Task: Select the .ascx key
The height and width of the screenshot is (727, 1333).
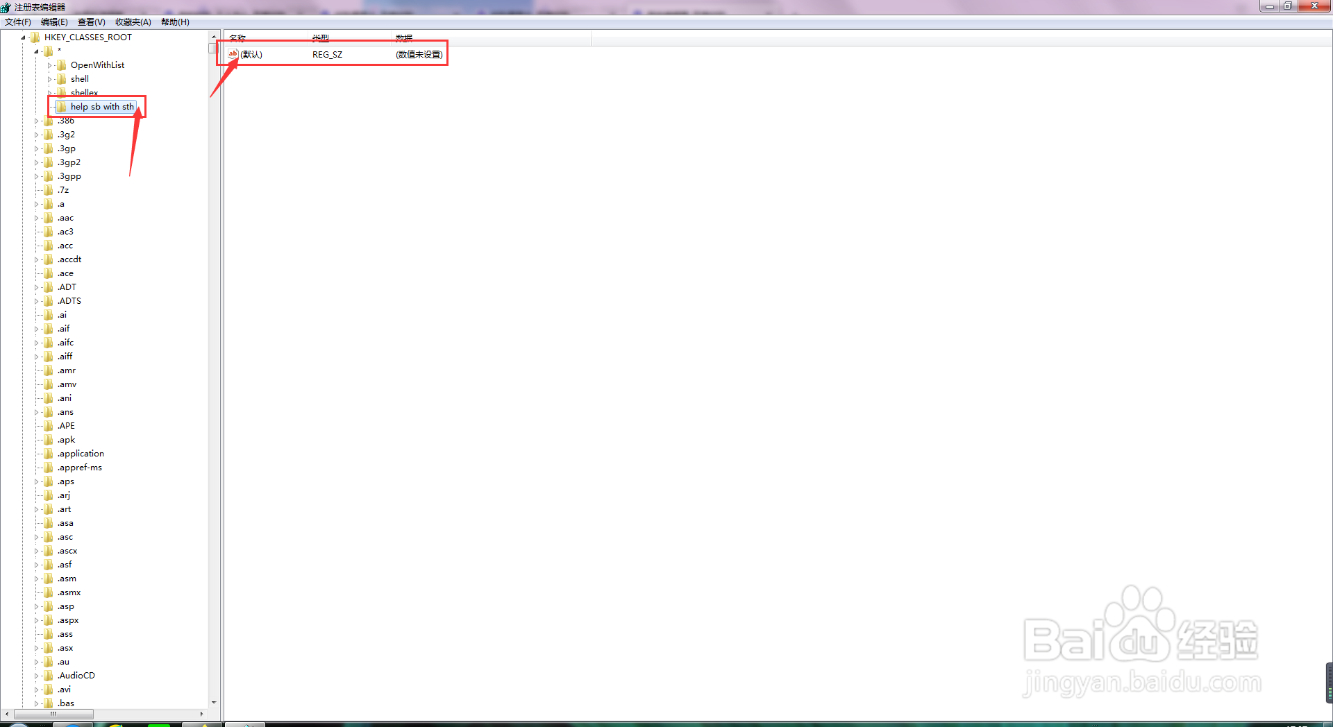Action: 67,551
